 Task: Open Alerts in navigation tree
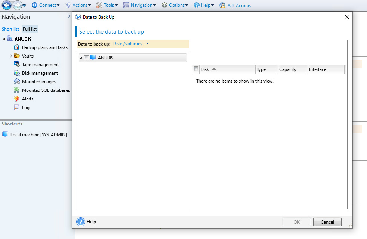point(28,99)
